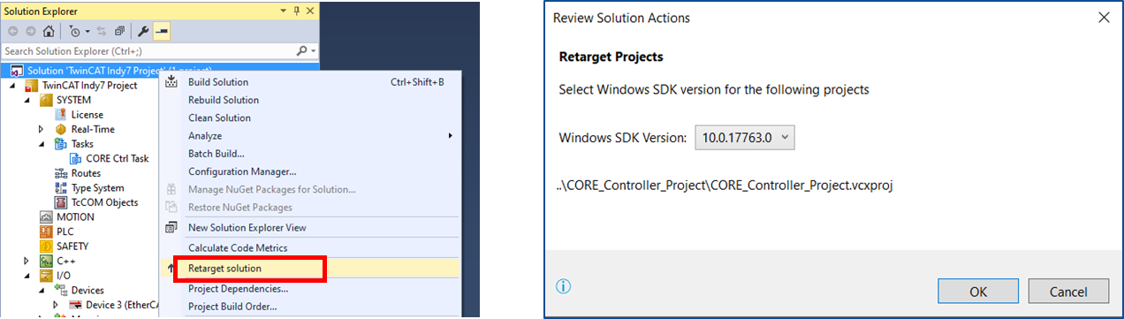
Task: Select the License tree item label
Action: pos(87,115)
